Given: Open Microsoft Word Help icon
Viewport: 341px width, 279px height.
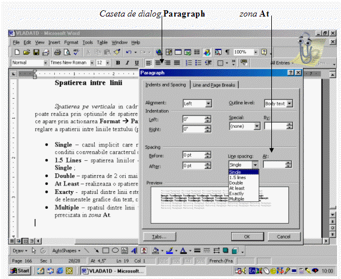Looking at the screenshot, I should tap(264, 52).
